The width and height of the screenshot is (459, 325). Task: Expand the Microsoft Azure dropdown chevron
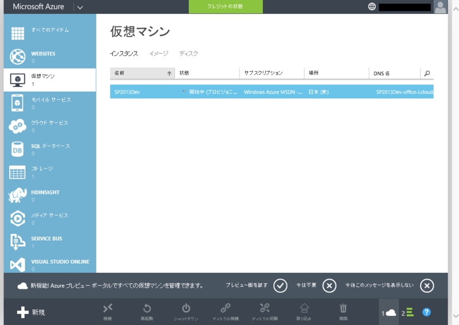point(80,7)
